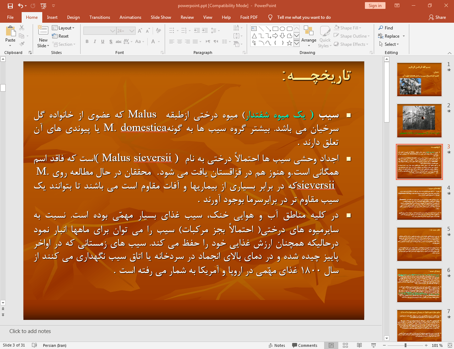Viewport: 454px width, 349px height.
Task: Switch to Normal view button
Action: point(331,345)
